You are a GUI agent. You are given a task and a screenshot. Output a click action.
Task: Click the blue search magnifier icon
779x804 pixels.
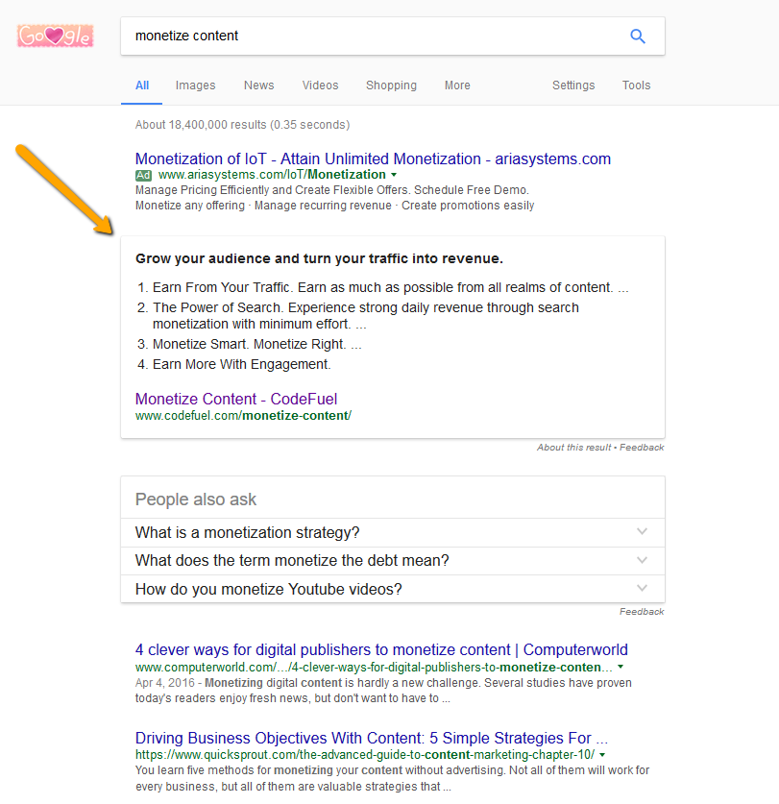tap(638, 36)
